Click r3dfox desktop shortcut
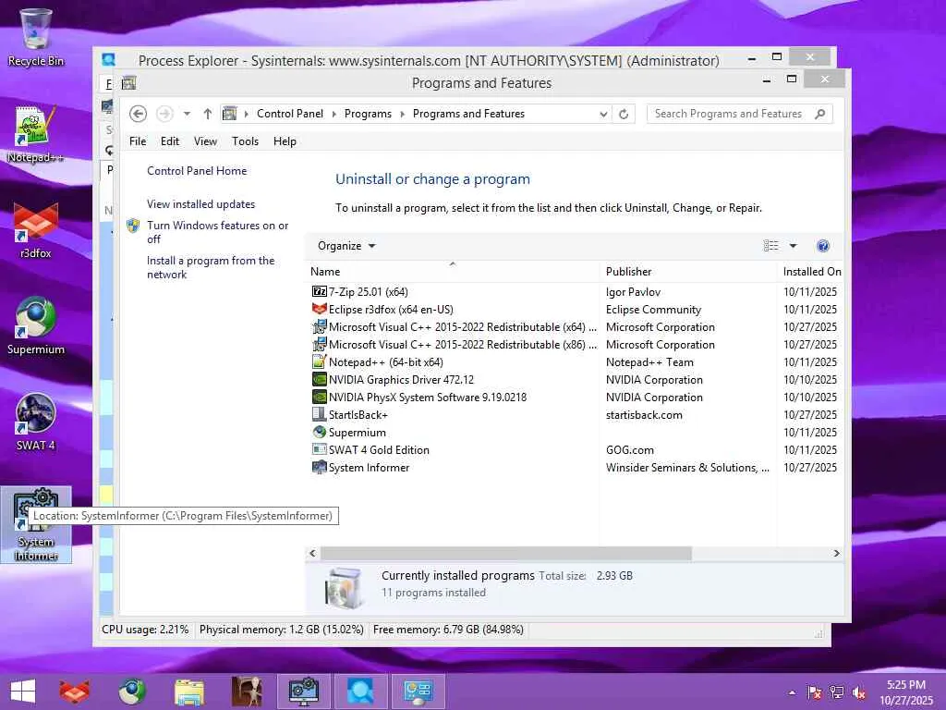The width and height of the screenshot is (946, 710). pyautogui.click(x=36, y=230)
